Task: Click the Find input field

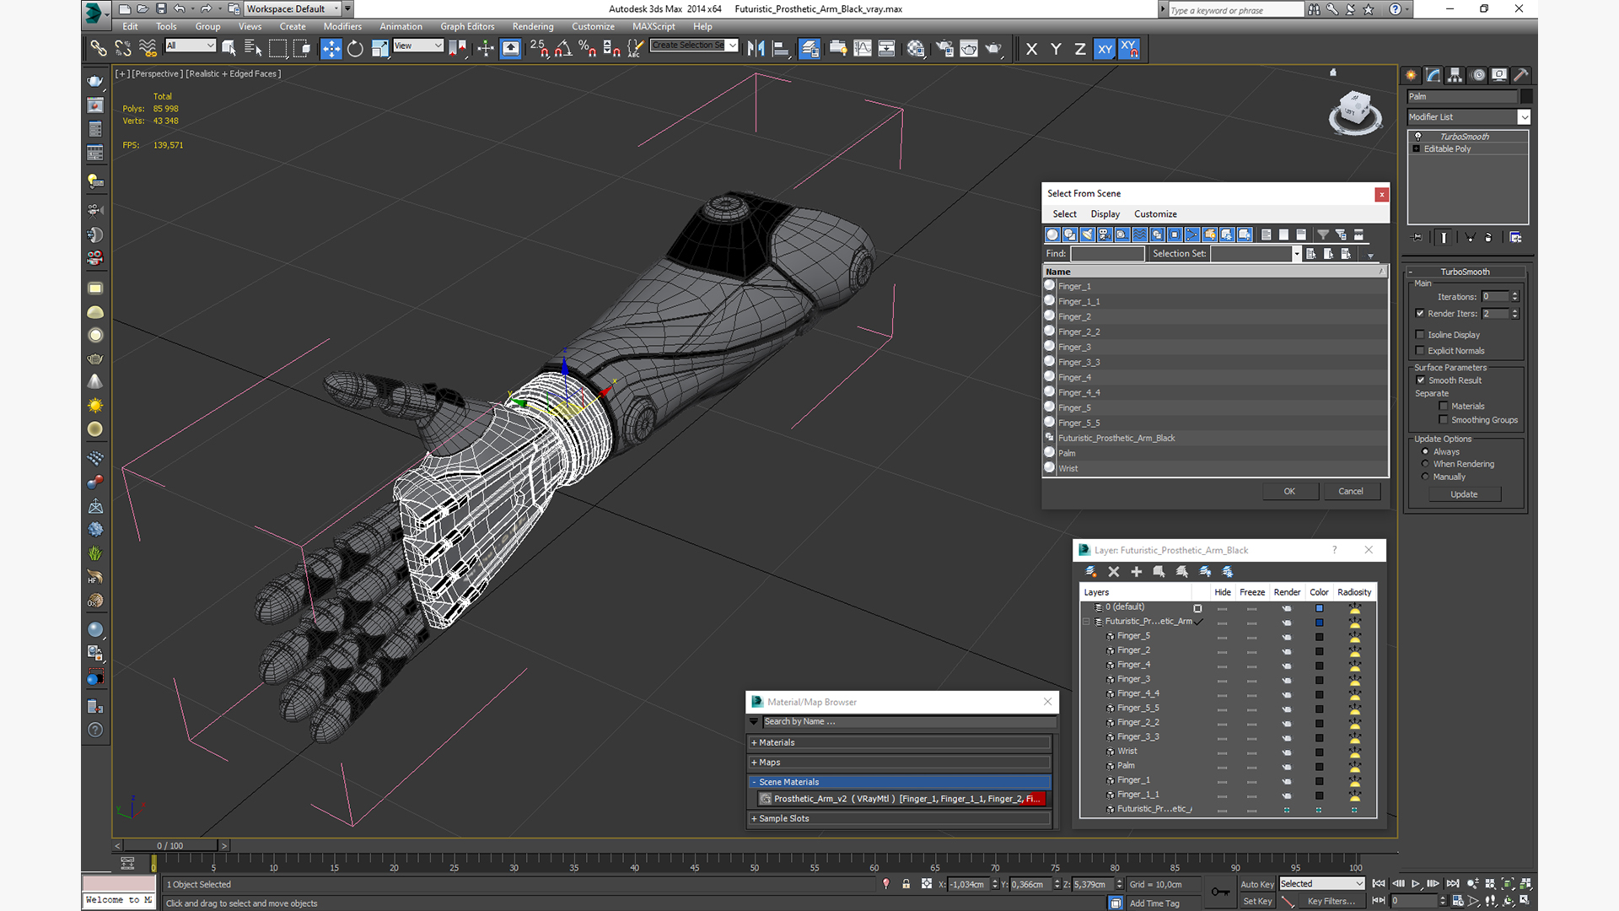Action: [1107, 254]
